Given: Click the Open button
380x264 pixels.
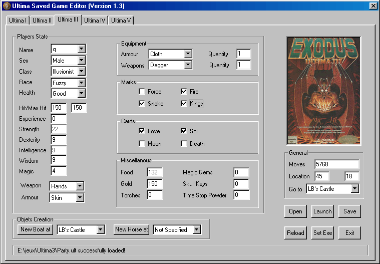Looking at the screenshot, I should (x=295, y=211).
